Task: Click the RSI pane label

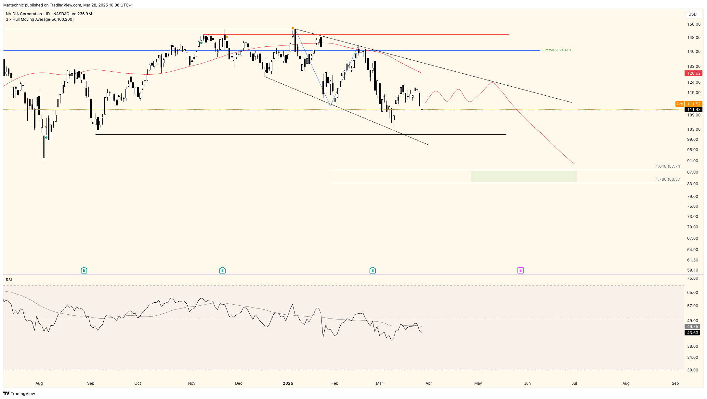Action: click(9, 280)
